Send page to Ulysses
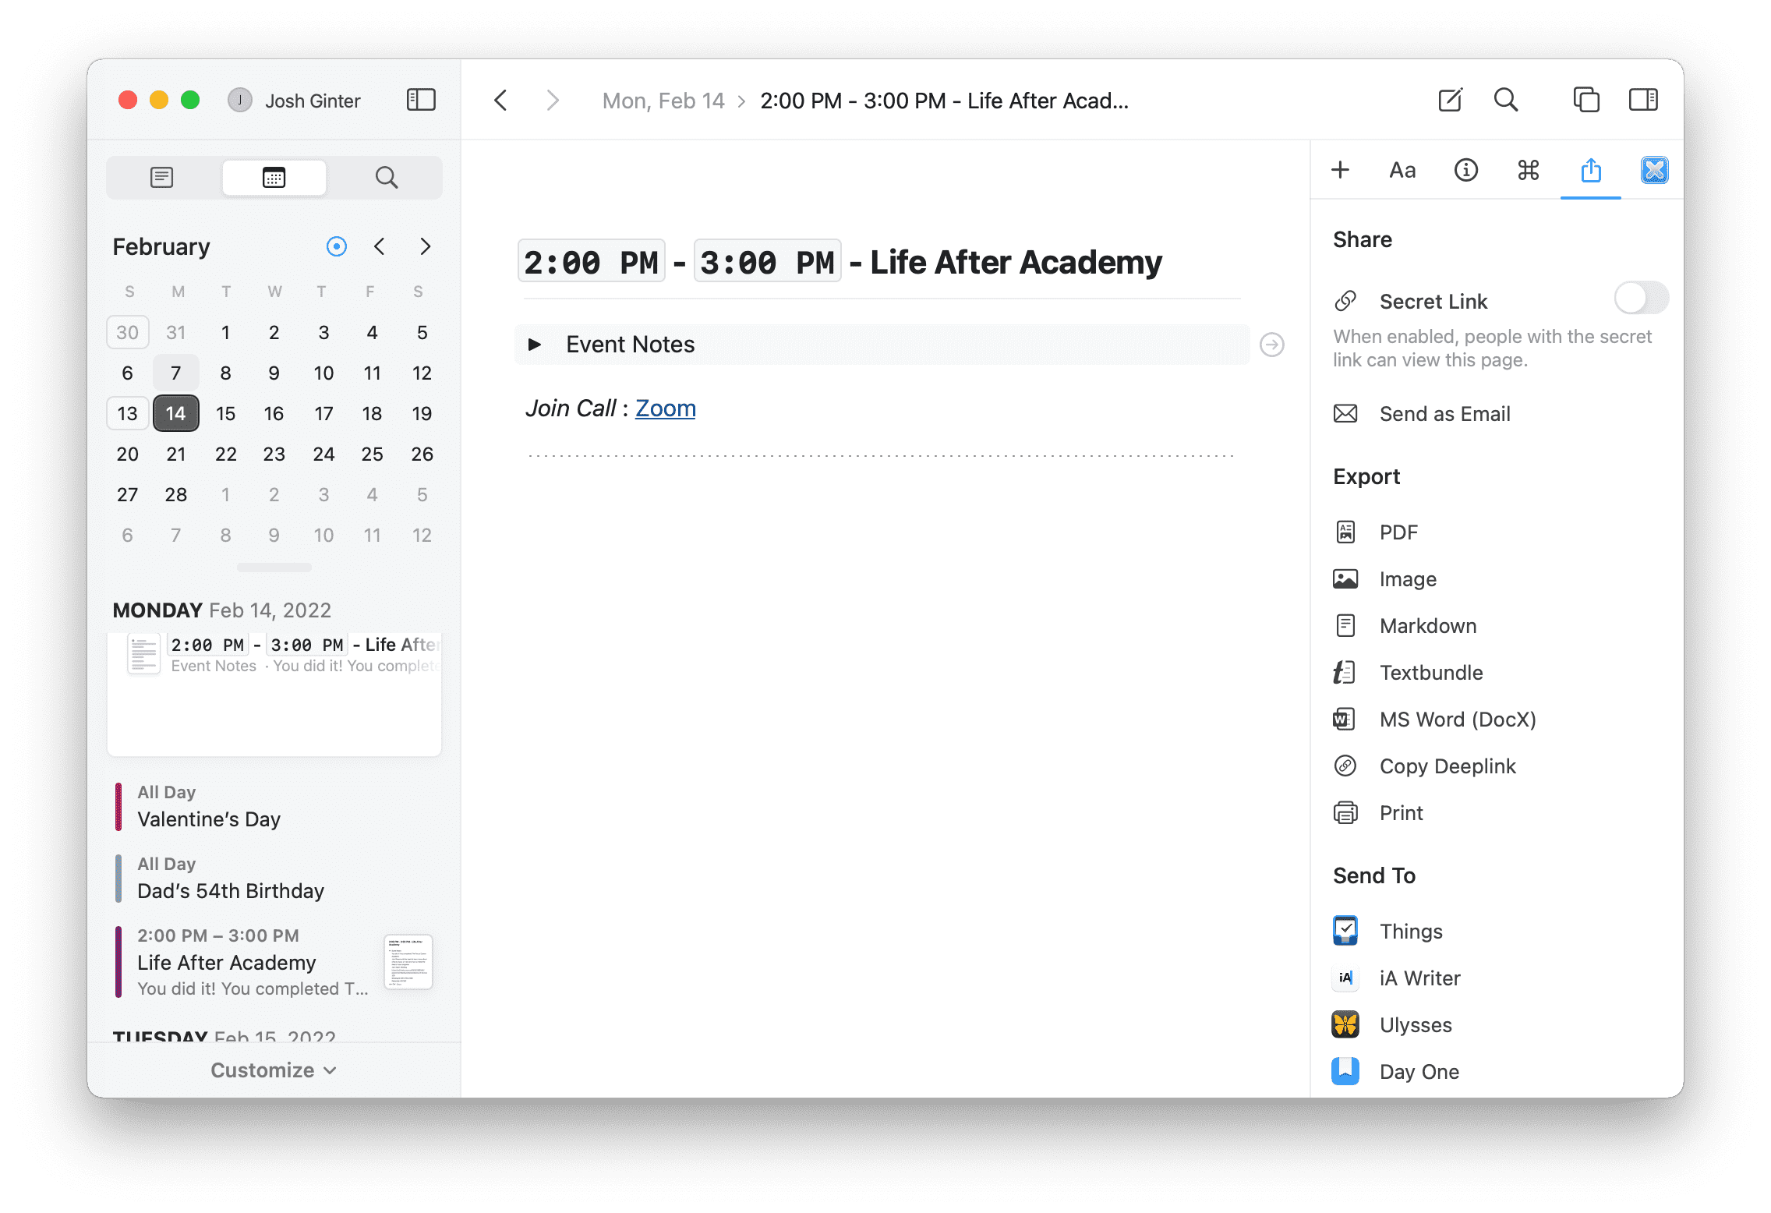The image size is (1771, 1213). [1393, 1025]
